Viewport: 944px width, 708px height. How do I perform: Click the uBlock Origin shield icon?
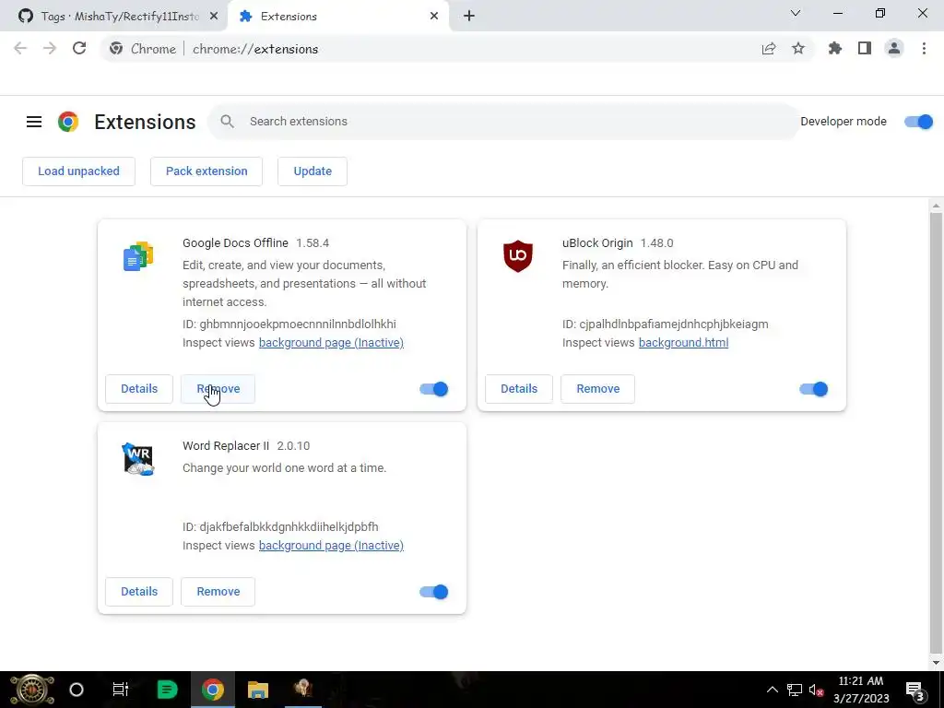point(518,256)
